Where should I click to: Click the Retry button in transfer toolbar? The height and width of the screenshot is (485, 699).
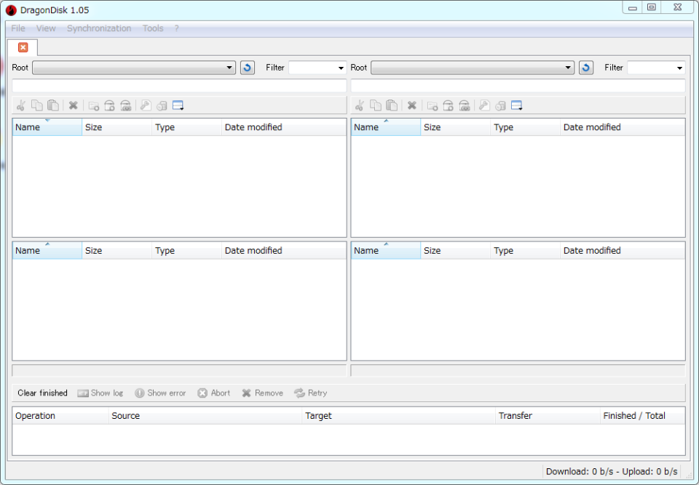(311, 393)
